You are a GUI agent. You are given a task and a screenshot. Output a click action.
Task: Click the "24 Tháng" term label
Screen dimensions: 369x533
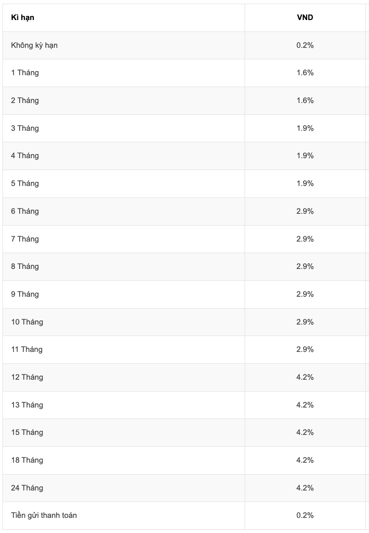(27, 488)
